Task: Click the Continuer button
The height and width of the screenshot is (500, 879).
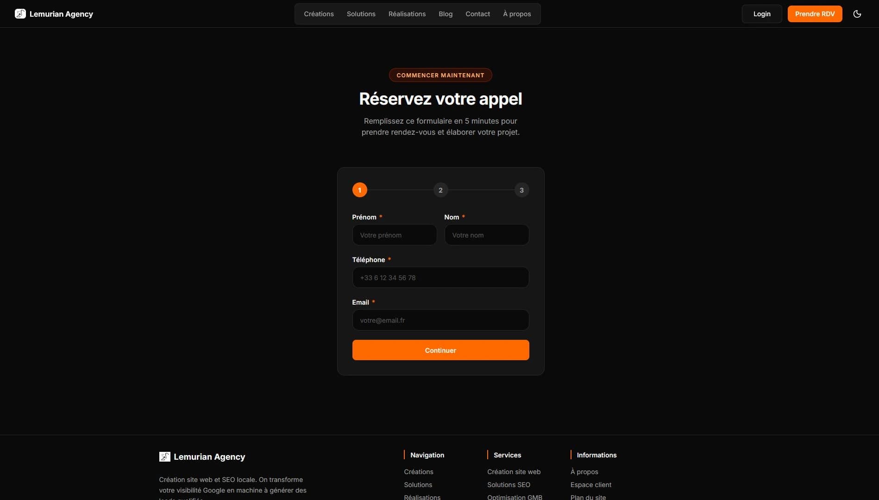Action: (x=440, y=350)
